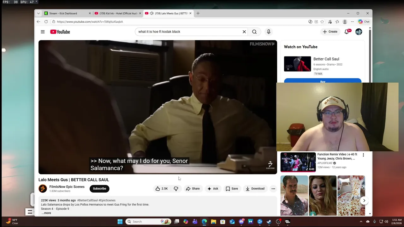Screen dimensions: 404x227
Task: Go back with browser back arrow
Action: coord(39,22)
